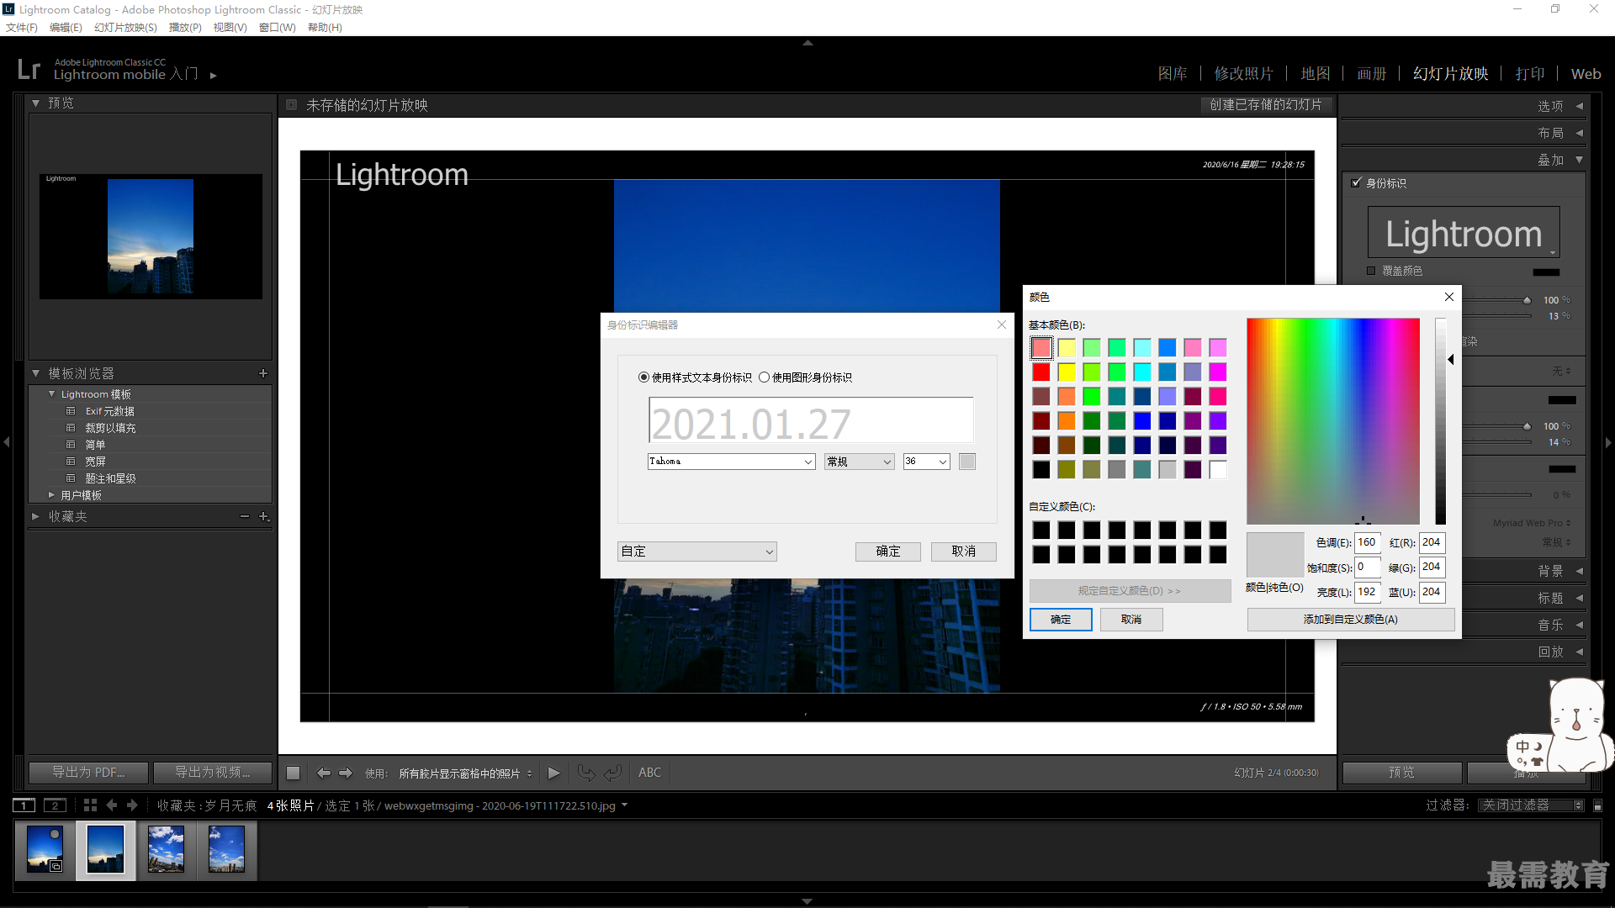The image size is (1615, 908).
Task: Rotate adornment counterclockwise icon
Action: (x=586, y=773)
